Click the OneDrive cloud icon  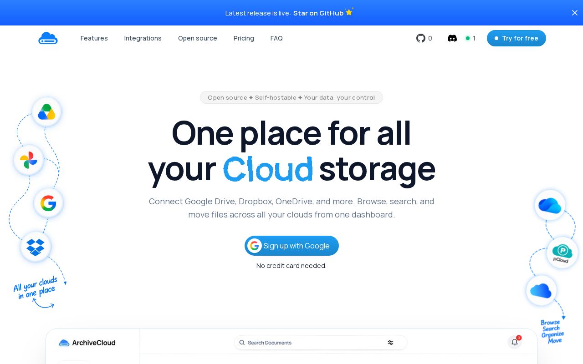(550, 205)
